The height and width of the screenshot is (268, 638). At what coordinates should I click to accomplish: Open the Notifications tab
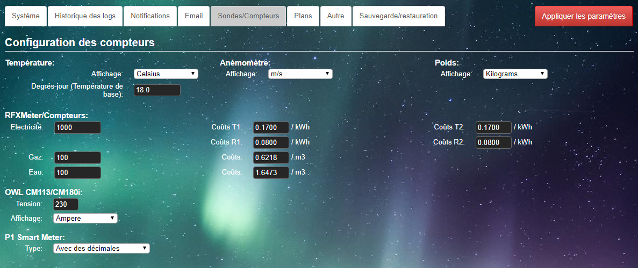tap(150, 16)
